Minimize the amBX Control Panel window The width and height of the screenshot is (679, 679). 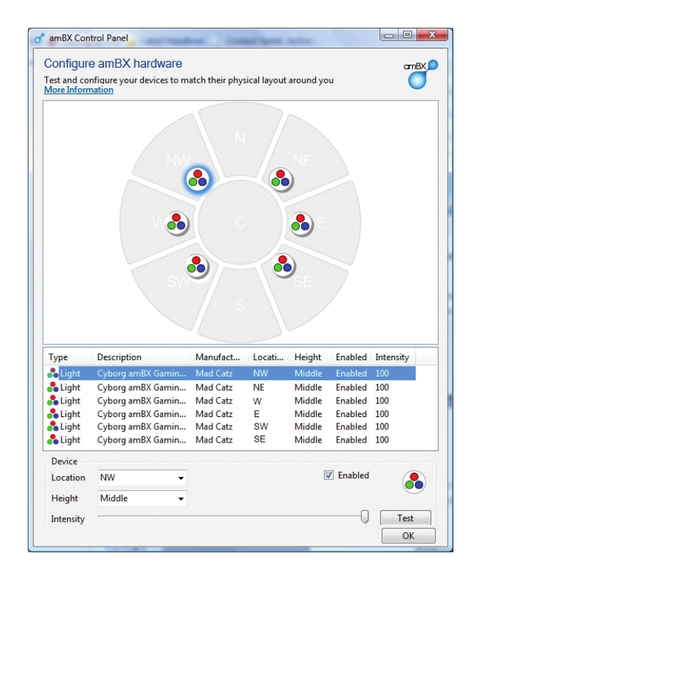[x=389, y=35]
